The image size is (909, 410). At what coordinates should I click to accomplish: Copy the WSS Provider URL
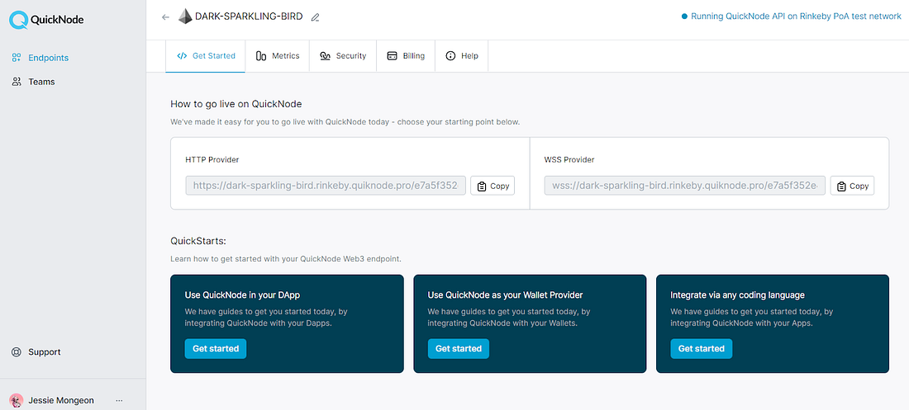point(852,186)
